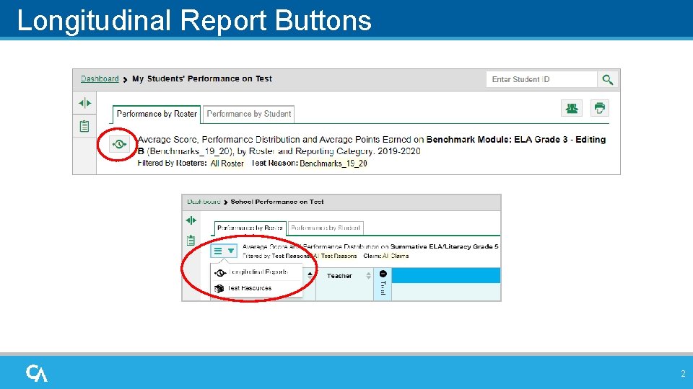Select Performance by Roster tab in School Performance panel
The image size is (693, 389).
tap(250, 228)
